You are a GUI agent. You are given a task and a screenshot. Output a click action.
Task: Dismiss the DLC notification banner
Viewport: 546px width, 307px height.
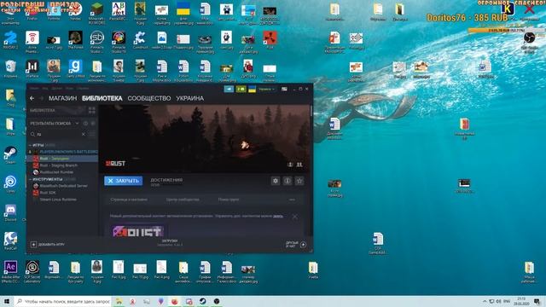294,217
